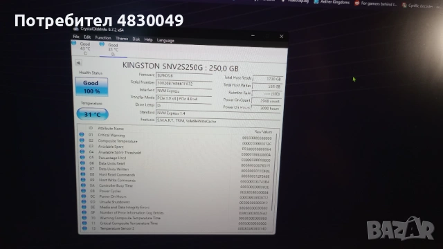Open the Disk menu
Screen dimensions: 443x249
point(136,39)
